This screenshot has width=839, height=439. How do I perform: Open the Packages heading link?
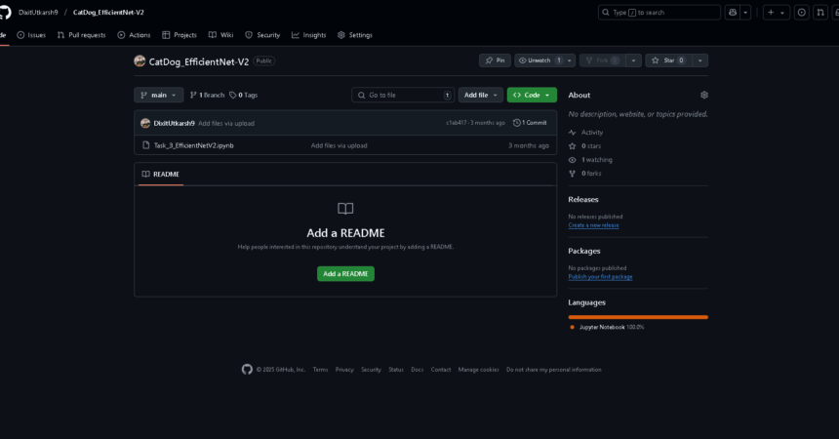(x=584, y=251)
